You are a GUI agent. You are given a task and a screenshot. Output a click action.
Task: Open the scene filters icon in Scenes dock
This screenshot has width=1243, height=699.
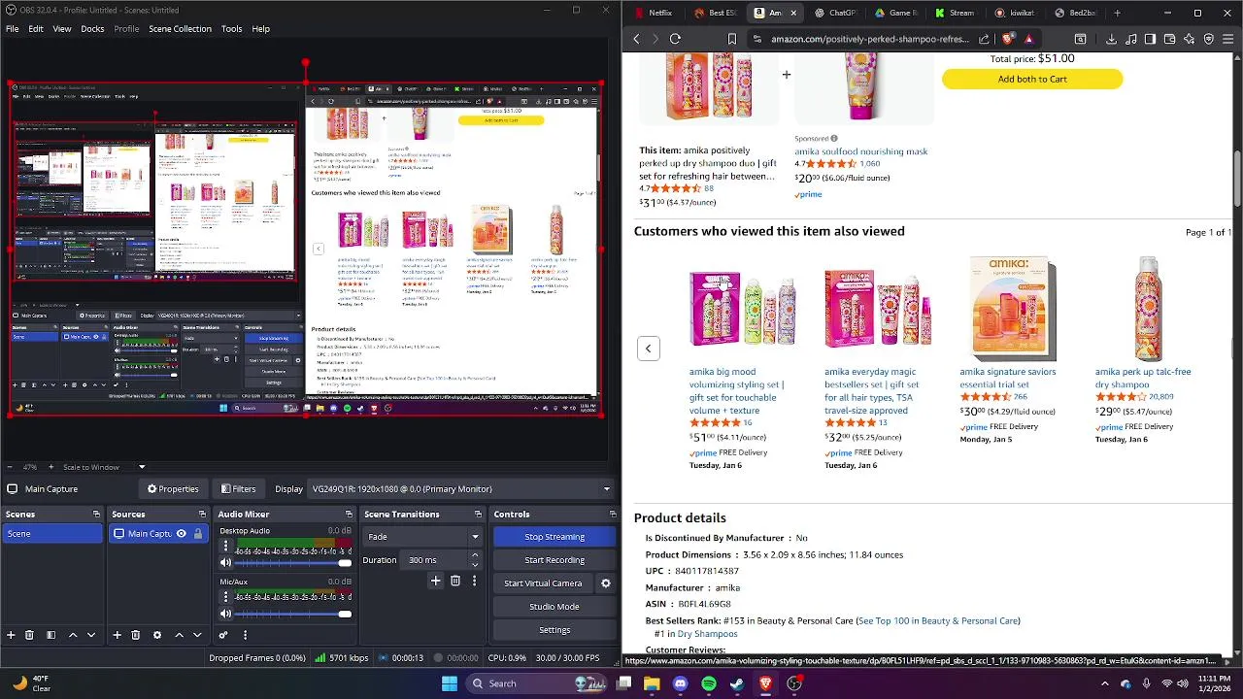point(52,635)
